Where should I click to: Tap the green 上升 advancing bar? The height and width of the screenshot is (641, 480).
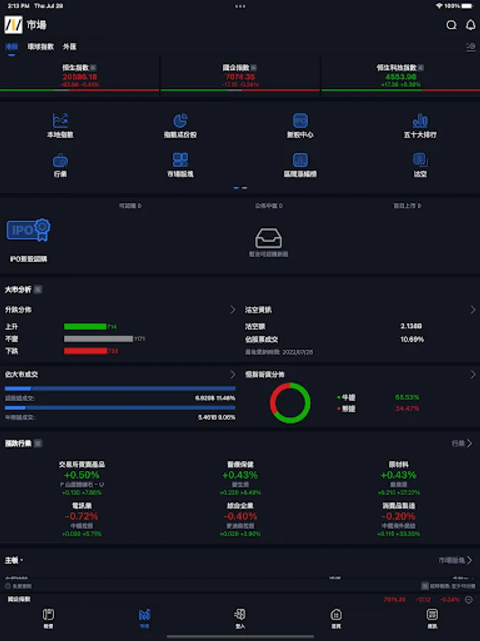[85, 326]
